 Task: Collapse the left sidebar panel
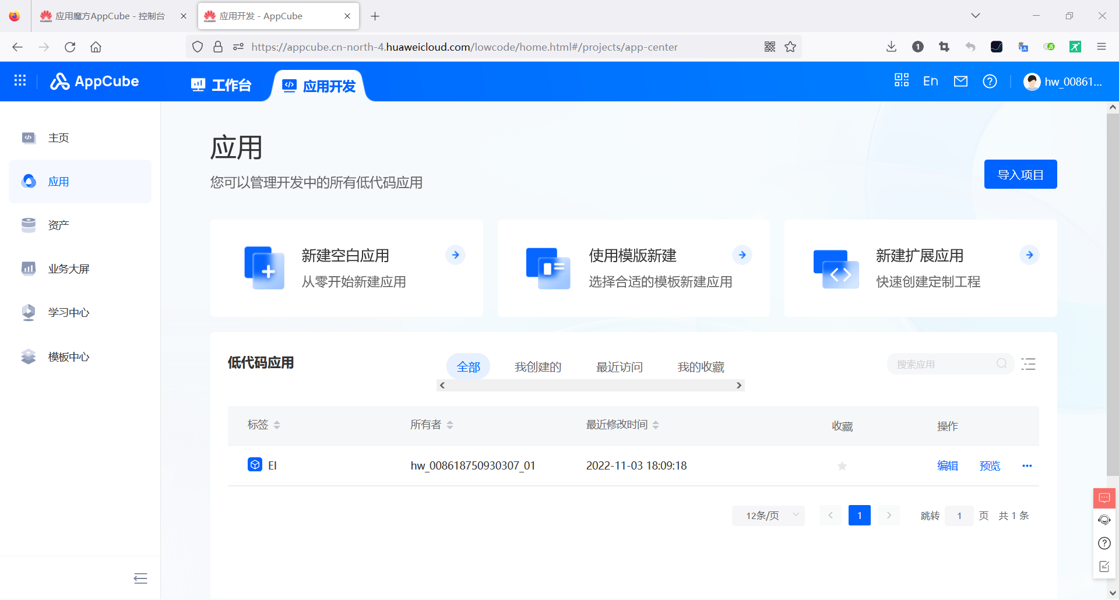tap(140, 578)
